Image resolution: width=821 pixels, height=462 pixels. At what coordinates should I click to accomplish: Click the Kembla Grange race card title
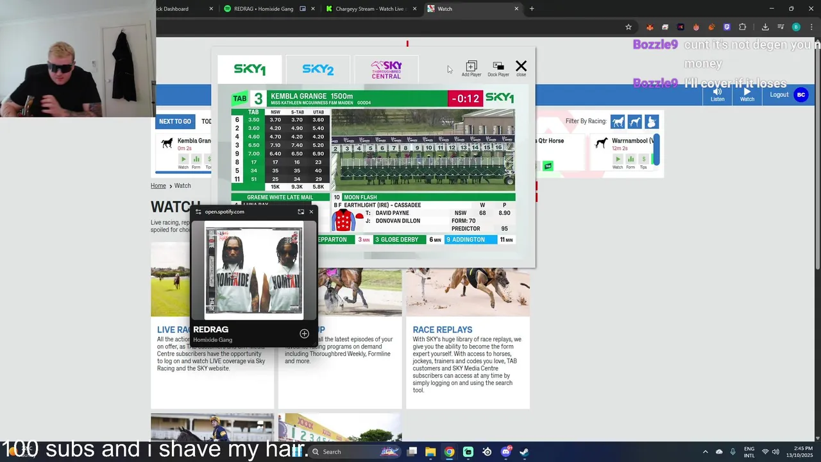coord(194,141)
